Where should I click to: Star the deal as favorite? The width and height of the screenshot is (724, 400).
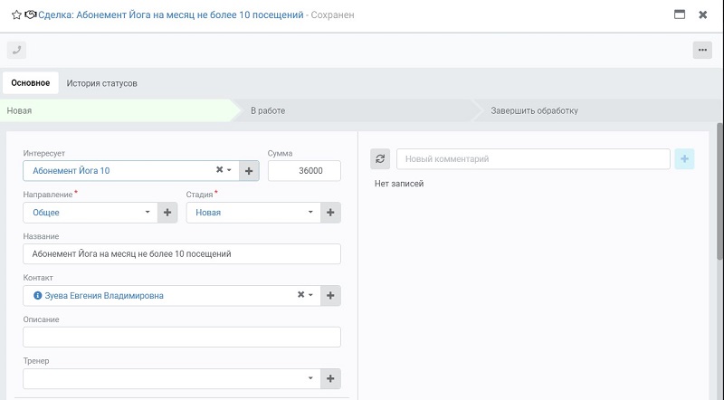click(x=16, y=14)
